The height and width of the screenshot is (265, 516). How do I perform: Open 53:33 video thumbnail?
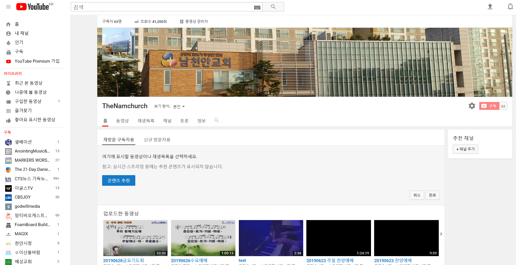point(135,238)
